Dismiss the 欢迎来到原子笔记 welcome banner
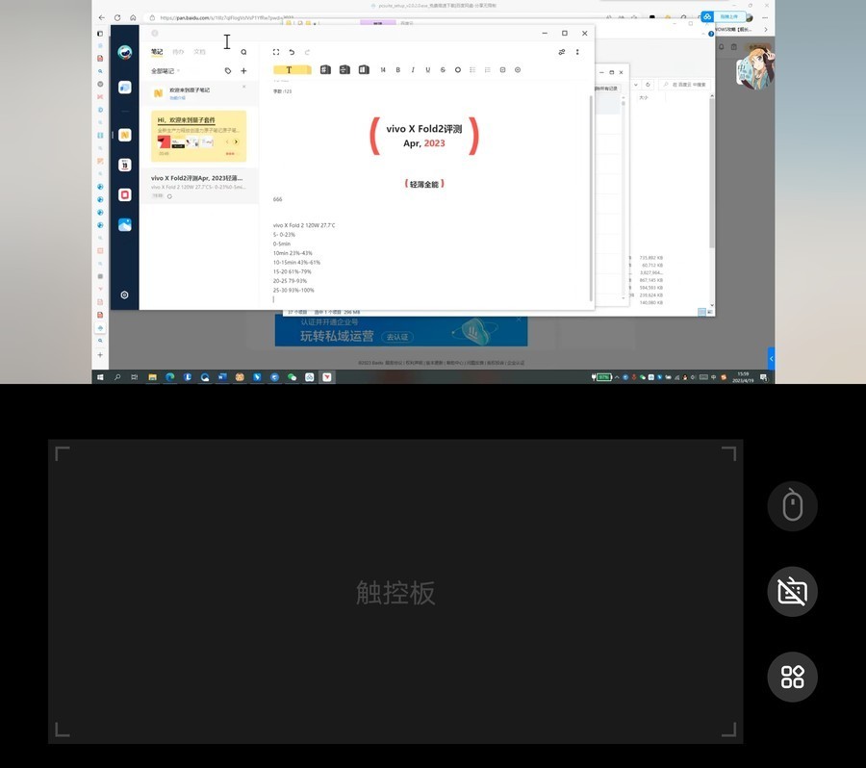866x768 pixels. pyautogui.click(x=244, y=87)
